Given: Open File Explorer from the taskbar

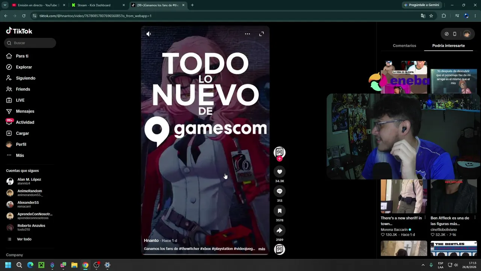Looking at the screenshot, I should pyautogui.click(x=74, y=265).
